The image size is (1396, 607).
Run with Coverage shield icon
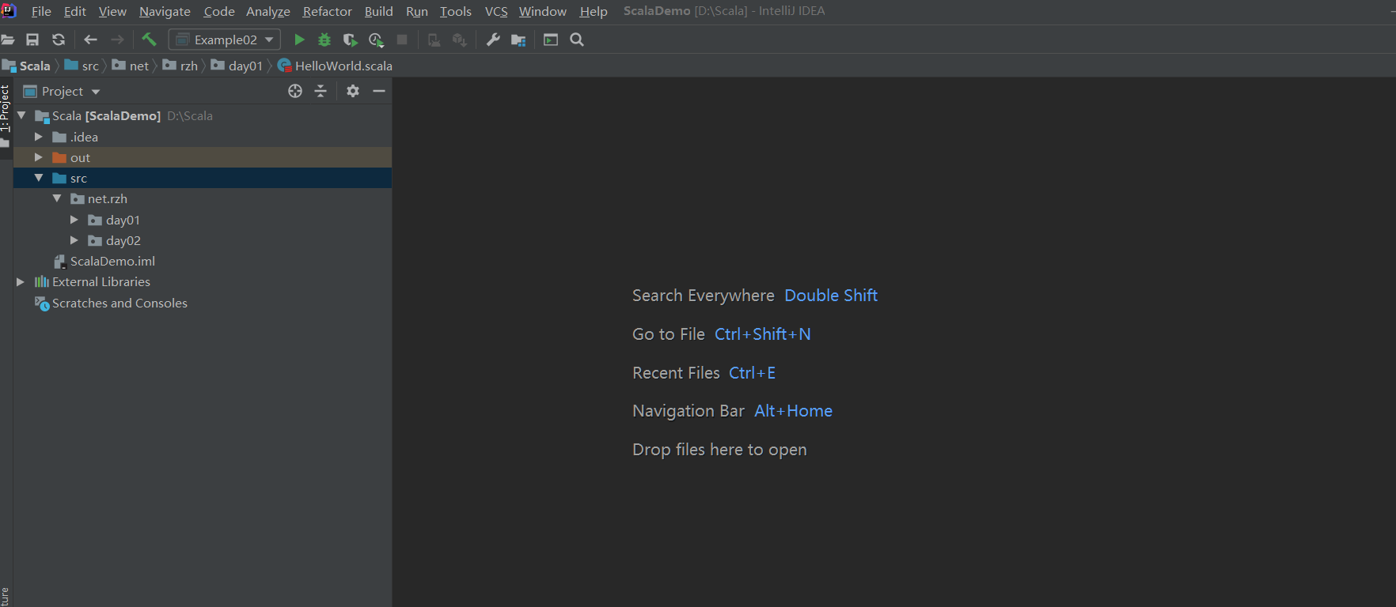[350, 40]
